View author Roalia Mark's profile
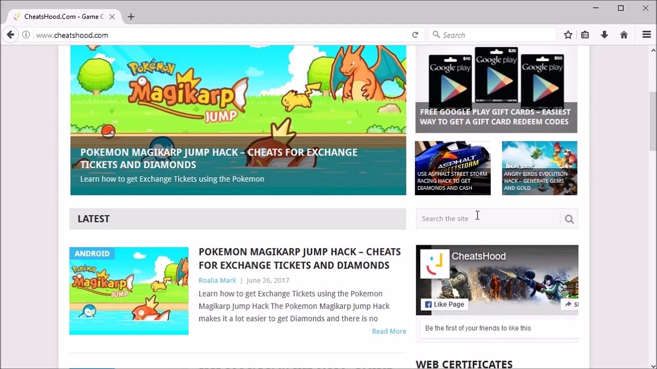This screenshot has height=369, width=657. tap(217, 280)
